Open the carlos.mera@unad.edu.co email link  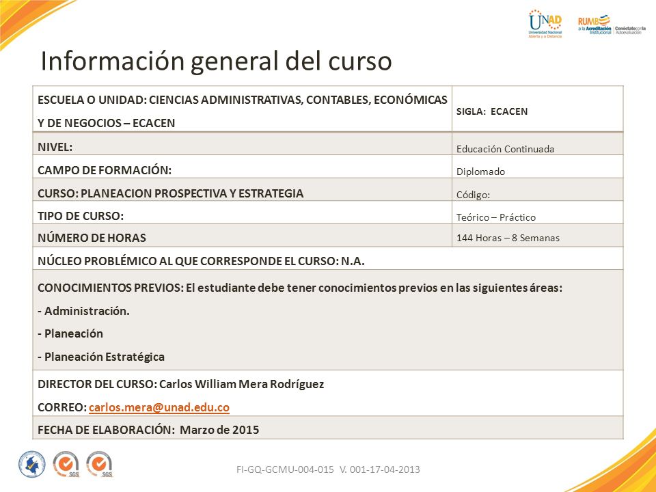coord(159,407)
